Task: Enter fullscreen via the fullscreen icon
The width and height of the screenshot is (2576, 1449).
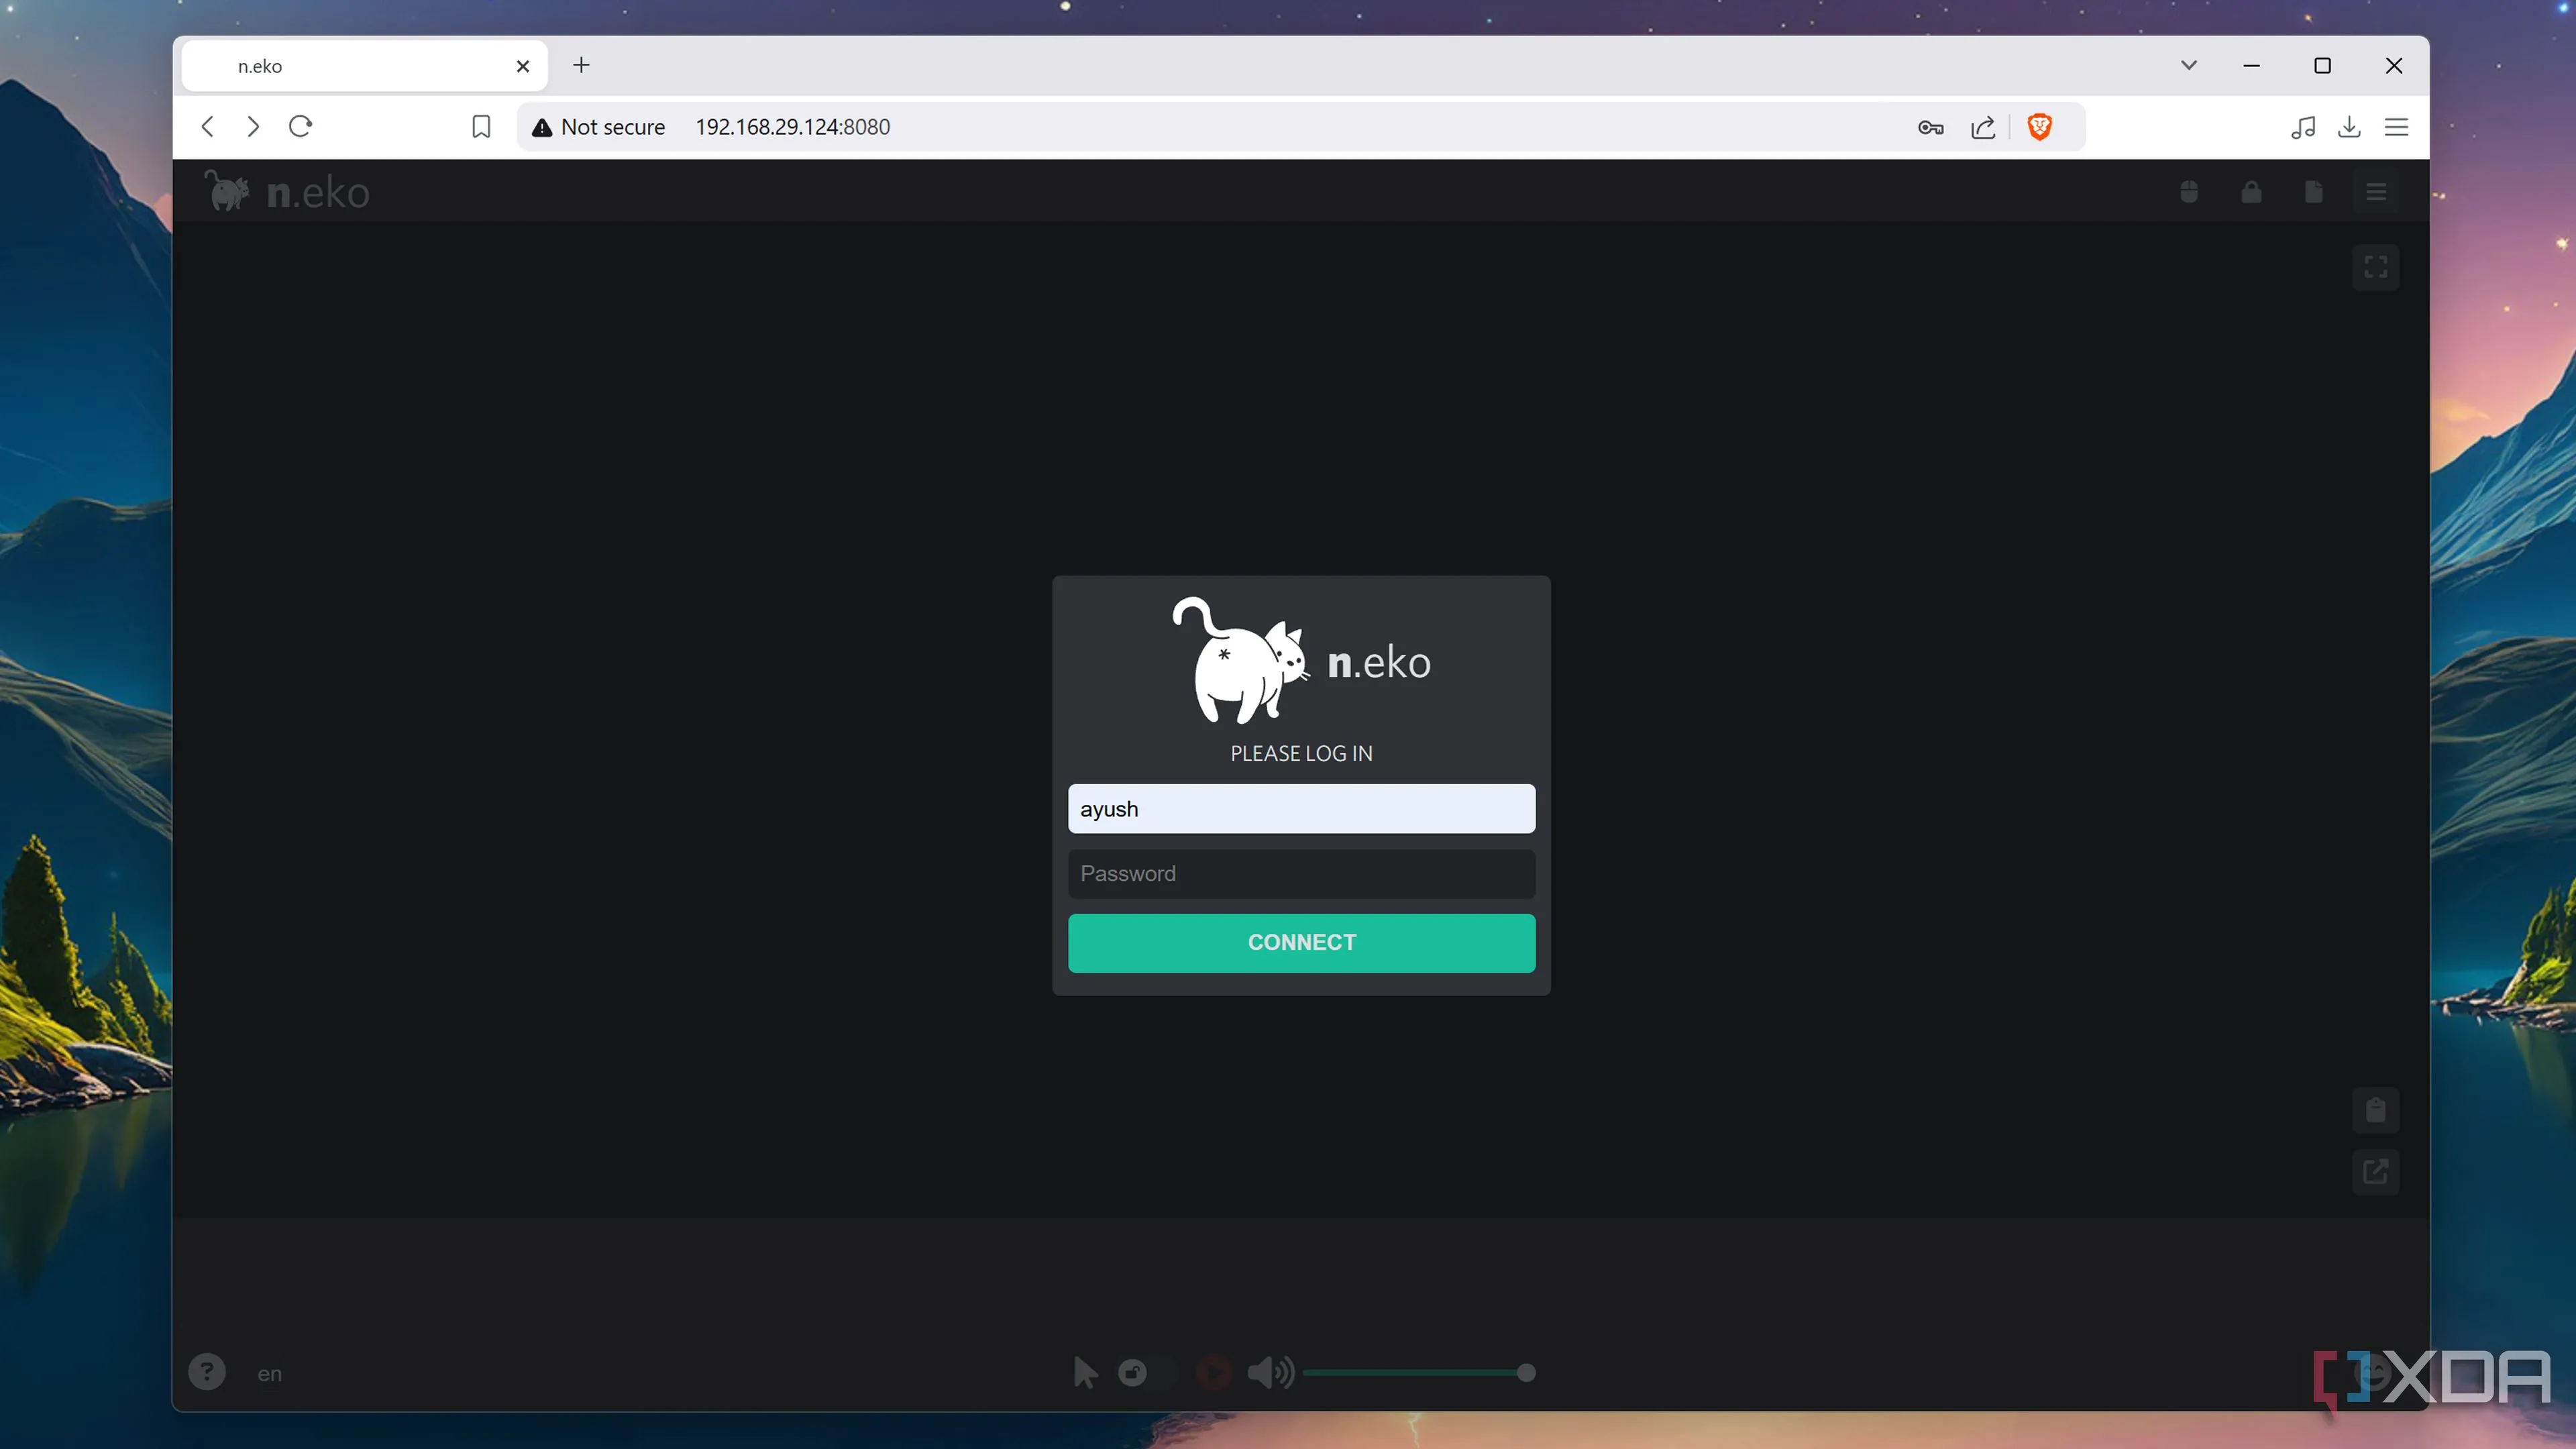Action: point(2376,267)
